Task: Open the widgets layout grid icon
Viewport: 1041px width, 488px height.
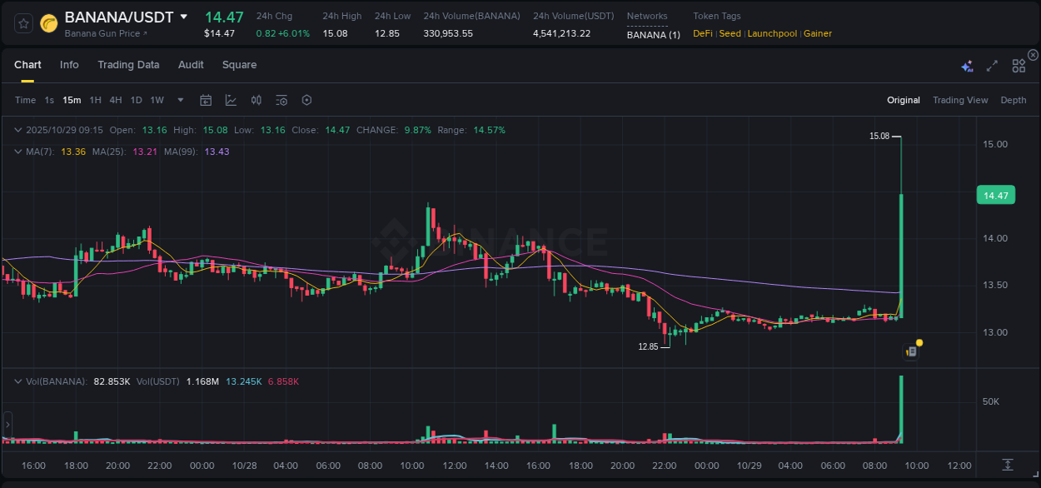Action: 1019,66
